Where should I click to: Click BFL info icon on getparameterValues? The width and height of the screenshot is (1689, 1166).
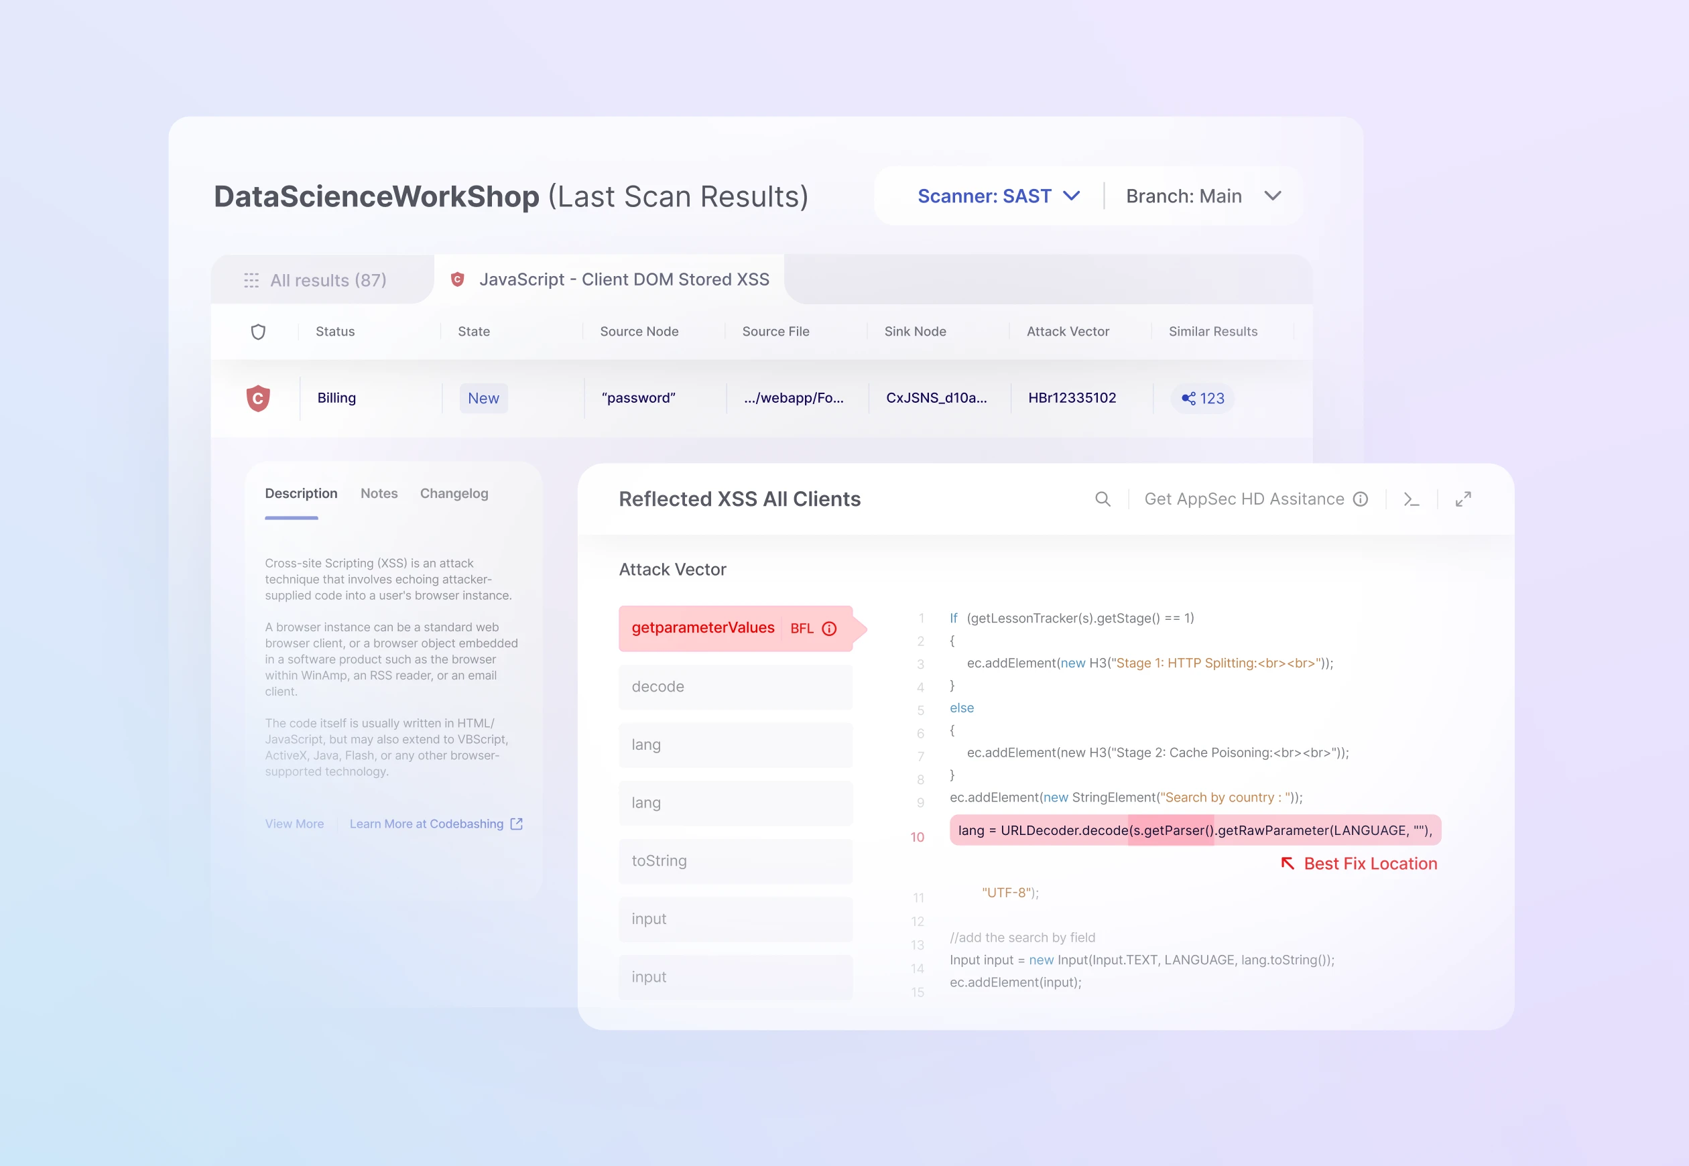click(x=829, y=629)
